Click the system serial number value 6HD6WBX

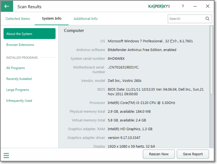point(116,58)
